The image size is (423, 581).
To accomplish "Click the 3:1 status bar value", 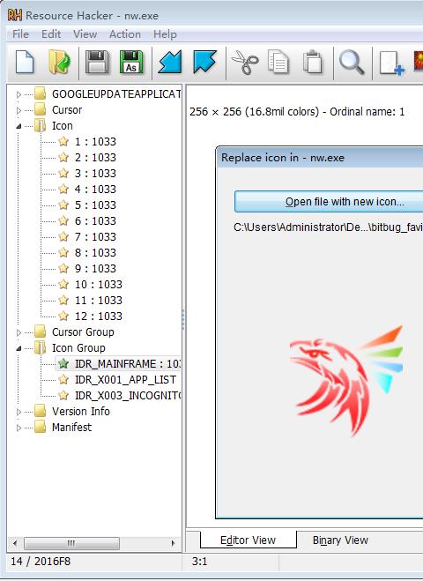I will [199, 562].
